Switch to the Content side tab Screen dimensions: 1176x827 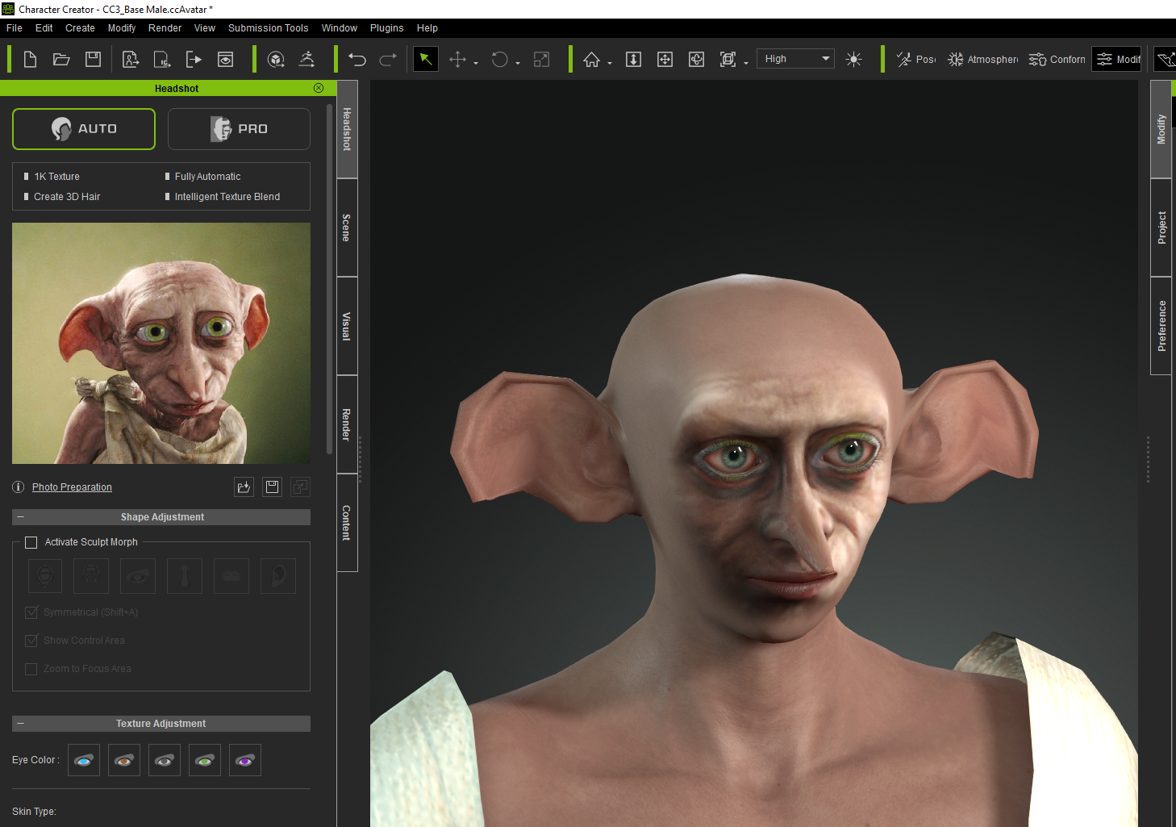pyautogui.click(x=347, y=523)
